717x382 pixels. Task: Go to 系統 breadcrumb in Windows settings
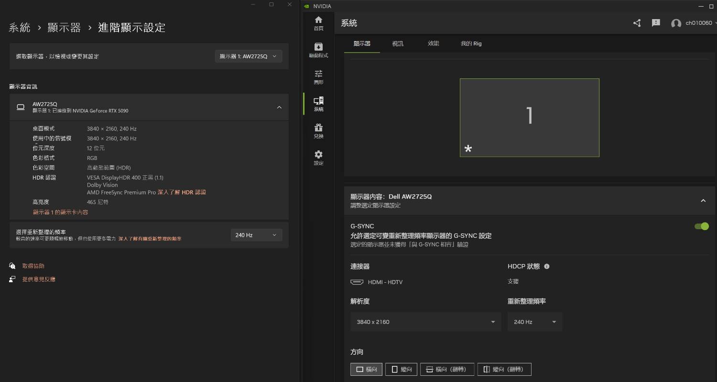point(20,28)
